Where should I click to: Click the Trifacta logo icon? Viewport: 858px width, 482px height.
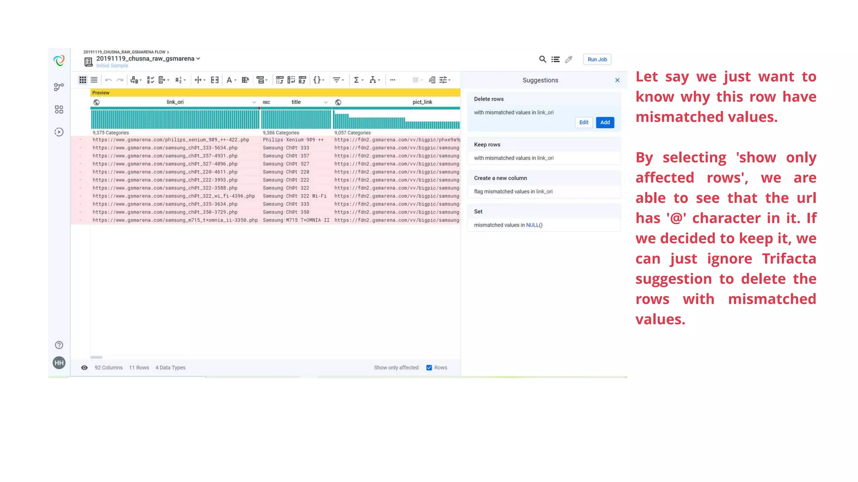59,60
